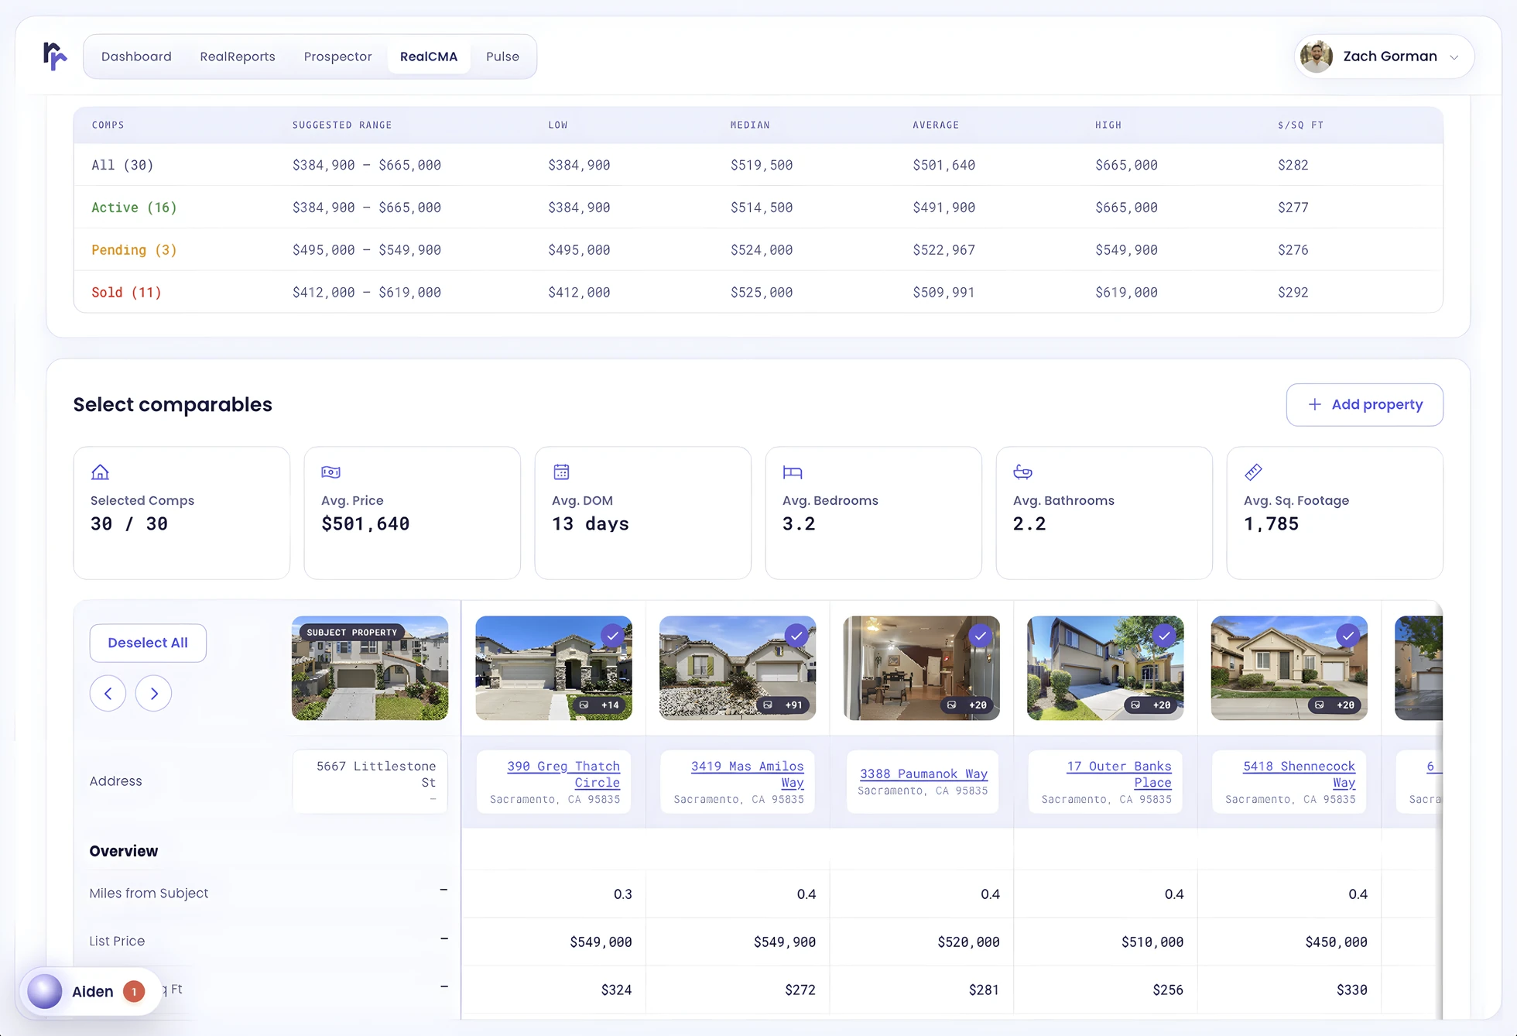Click the 3419 Mas Amilos Way house photo
Screen dimensions: 1517x1036
[738, 668]
